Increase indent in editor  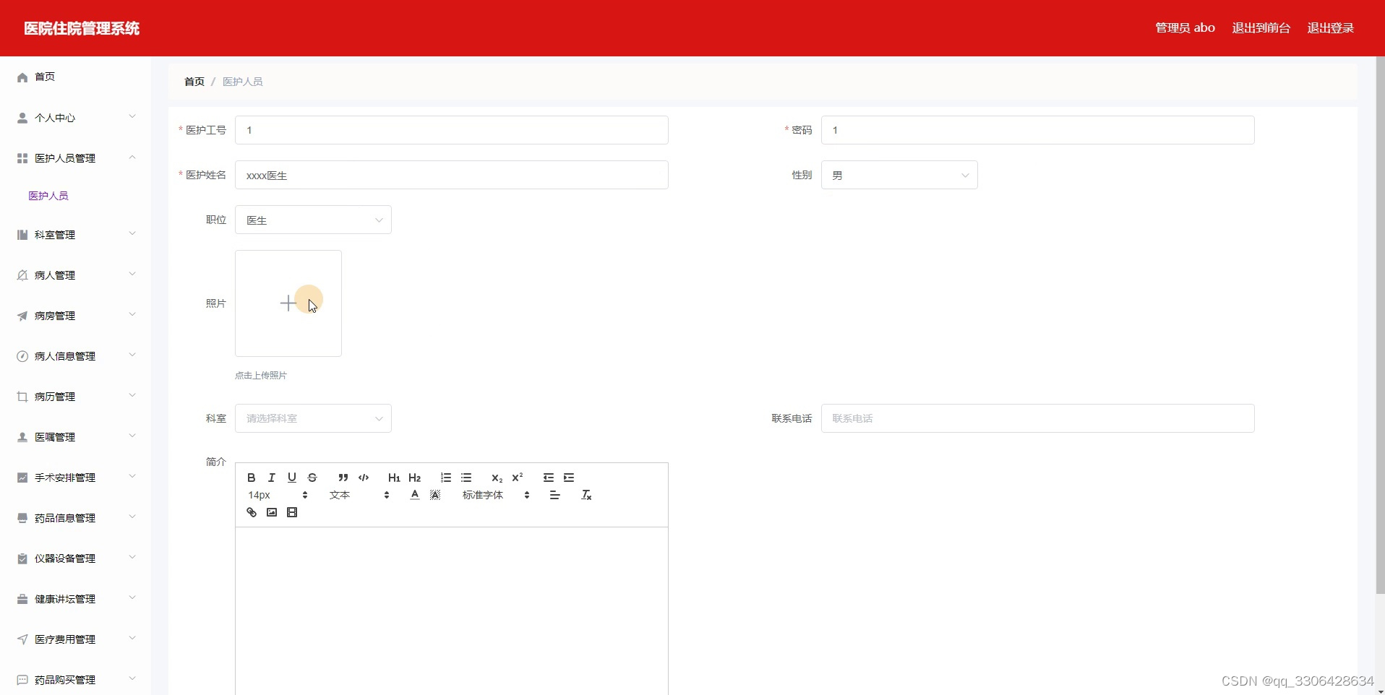[x=569, y=478]
